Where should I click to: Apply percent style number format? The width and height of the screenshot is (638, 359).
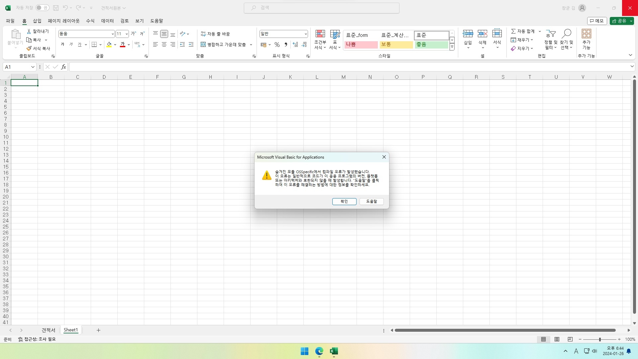click(277, 45)
